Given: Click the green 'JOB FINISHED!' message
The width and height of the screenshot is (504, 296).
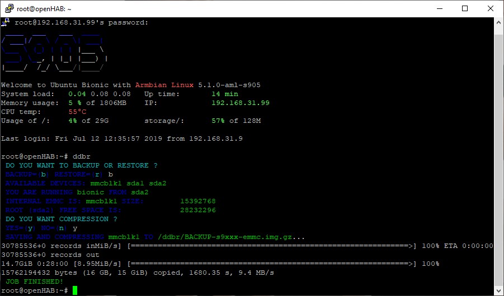Looking at the screenshot, I should click(x=34, y=282).
